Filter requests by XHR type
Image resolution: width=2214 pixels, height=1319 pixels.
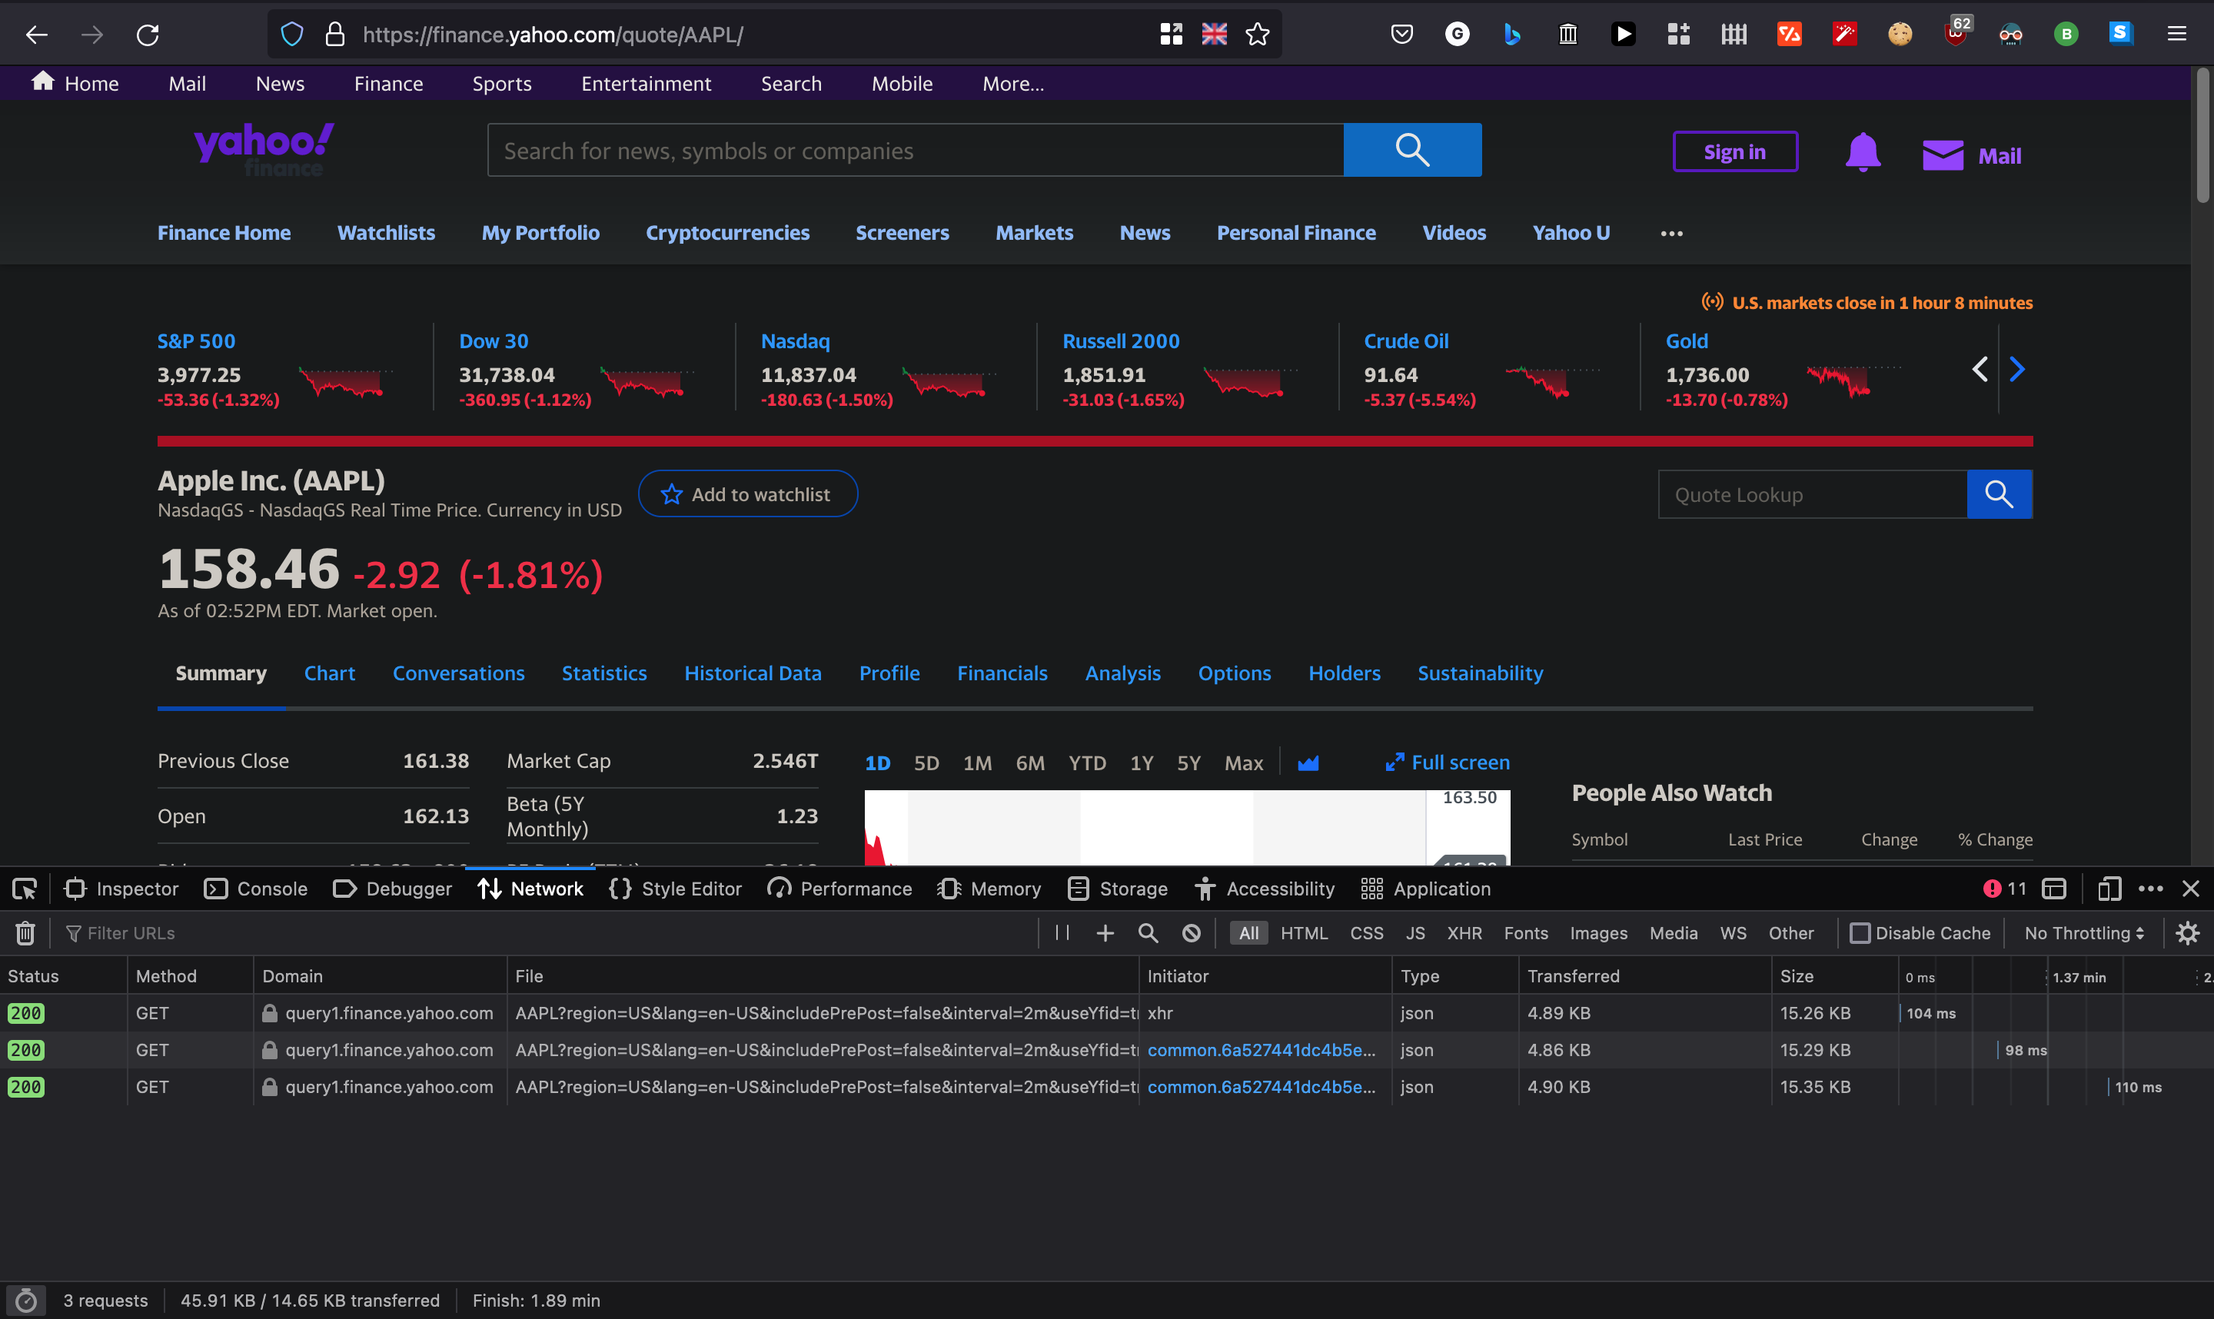click(x=1464, y=932)
